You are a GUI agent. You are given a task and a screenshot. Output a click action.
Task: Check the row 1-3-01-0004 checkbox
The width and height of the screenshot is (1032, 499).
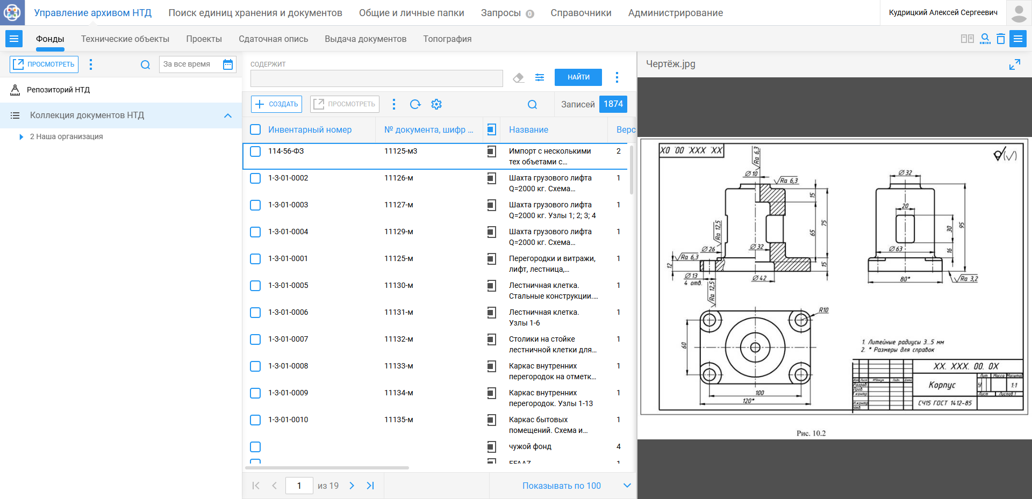point(255,232)
